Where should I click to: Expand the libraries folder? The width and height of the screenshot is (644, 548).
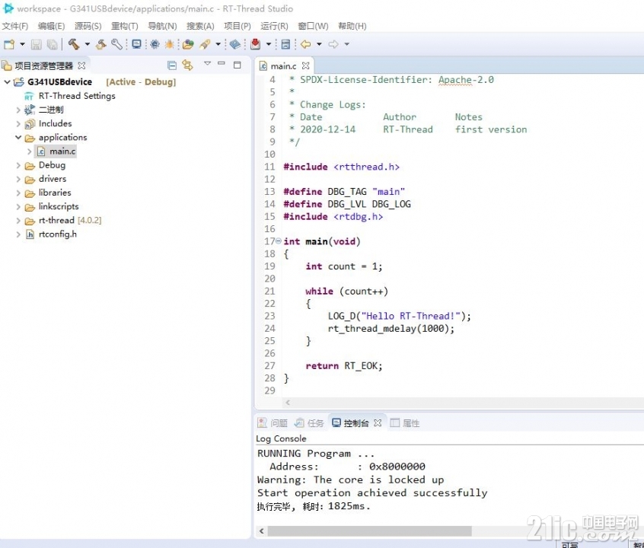[x=18, y=193]
